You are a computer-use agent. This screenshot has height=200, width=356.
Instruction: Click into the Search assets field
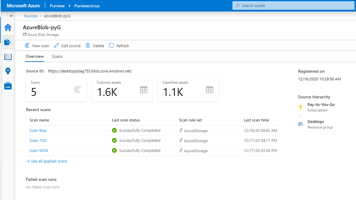click(293, 5)
